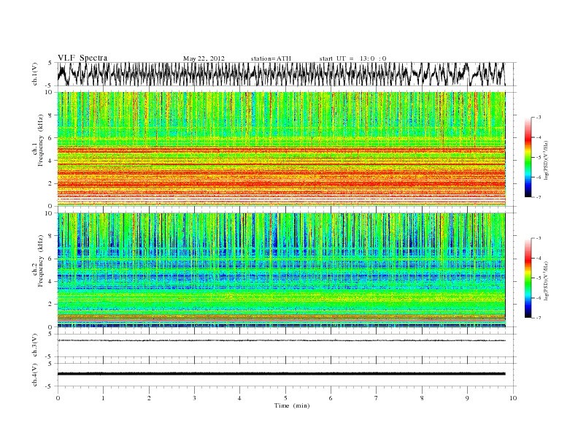Click the time axis tick label "9"
The image size is (578, 447).
pos(467,398)
